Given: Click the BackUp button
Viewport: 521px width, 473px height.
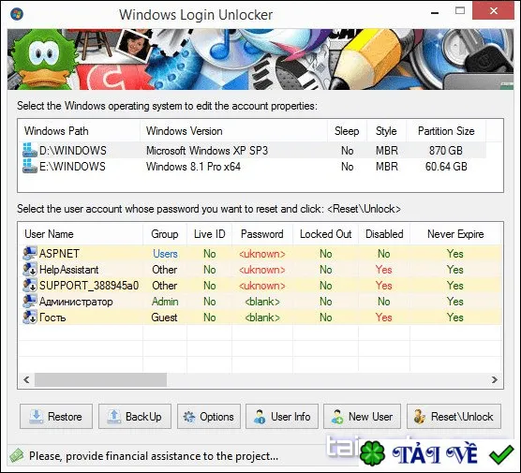Looking at the screenshot, I should [135, 416].
